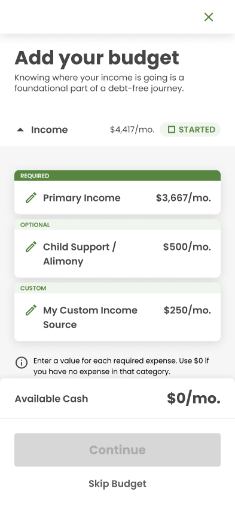Click the info circle icon near expense note
The height and width of the screenshot is (510, 235).
pyautogui.click(x=22, y=362)
